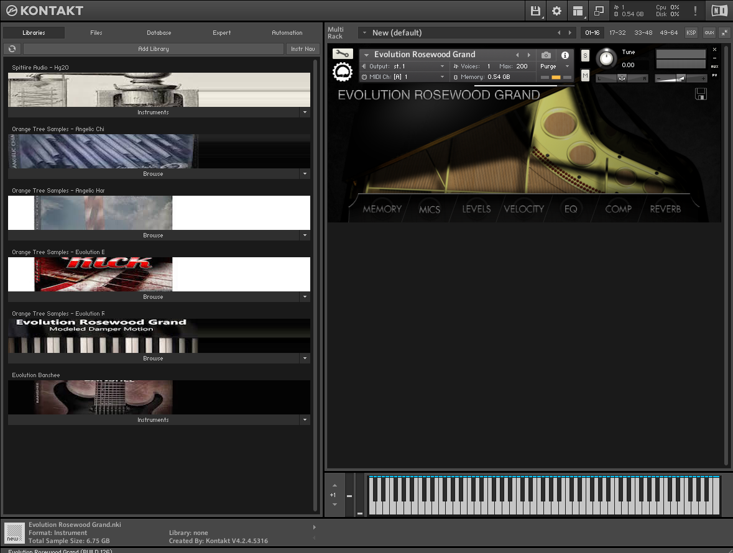Open instrument edit mode with wrench icon
The height and width of the screenshot is (553, 733).
(x=343, y=54)
